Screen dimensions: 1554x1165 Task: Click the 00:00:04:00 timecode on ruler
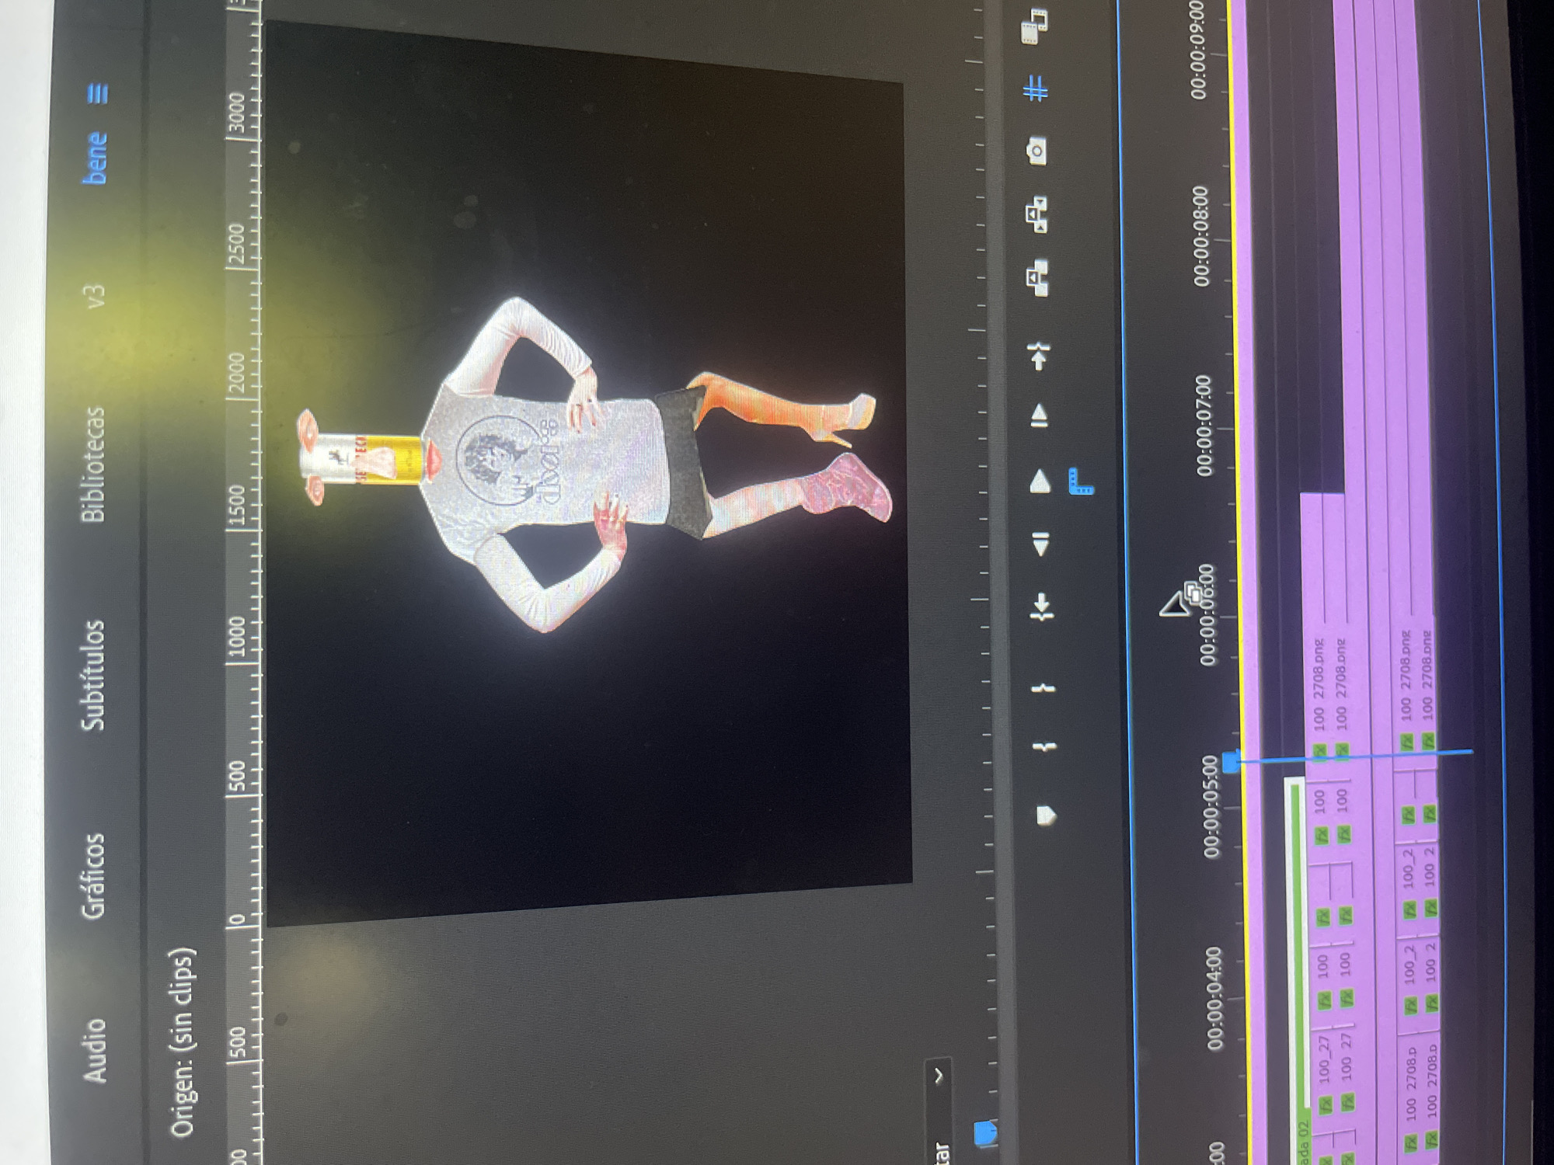coord(1216,998)
